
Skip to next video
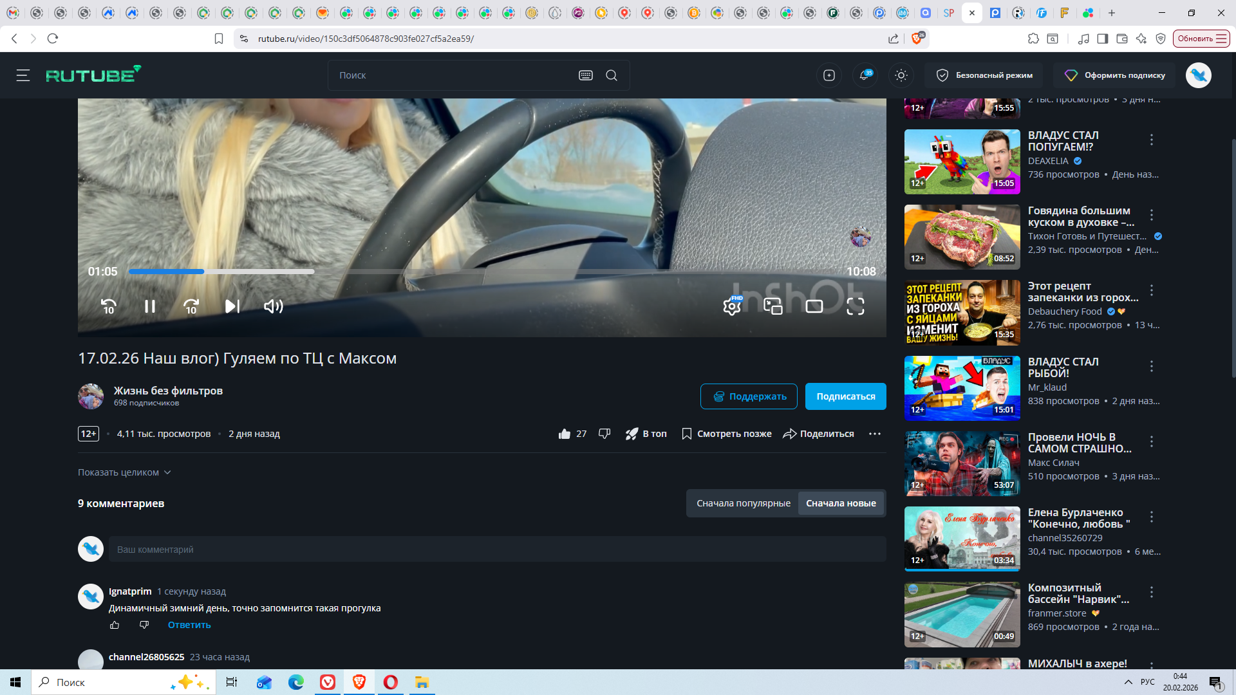[232, 306]
